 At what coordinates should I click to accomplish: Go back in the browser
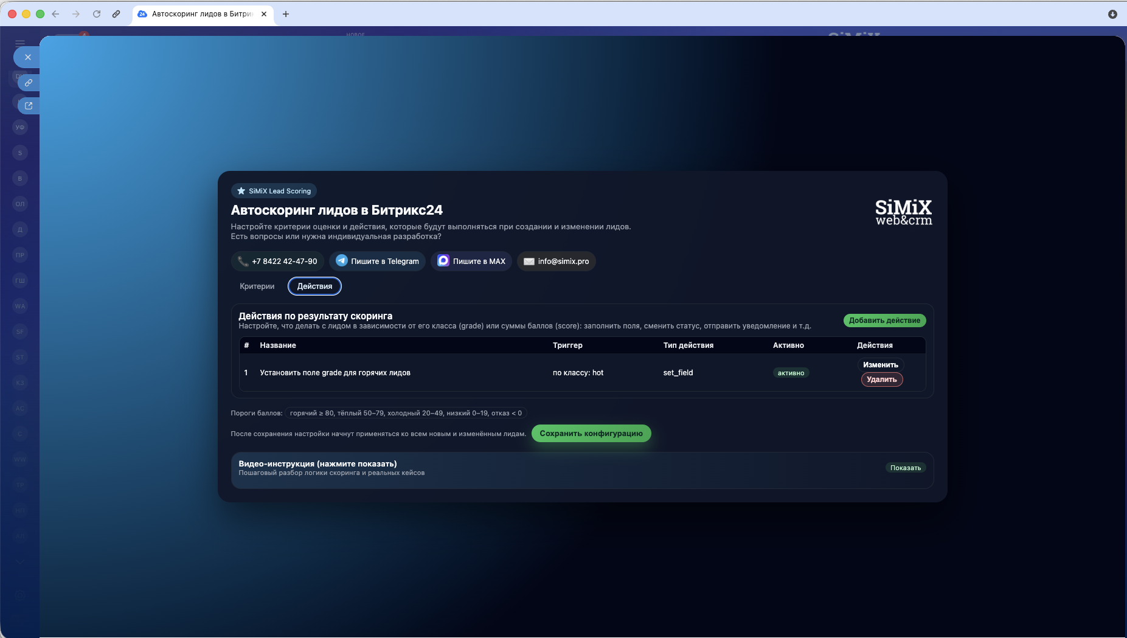[55, 14]
